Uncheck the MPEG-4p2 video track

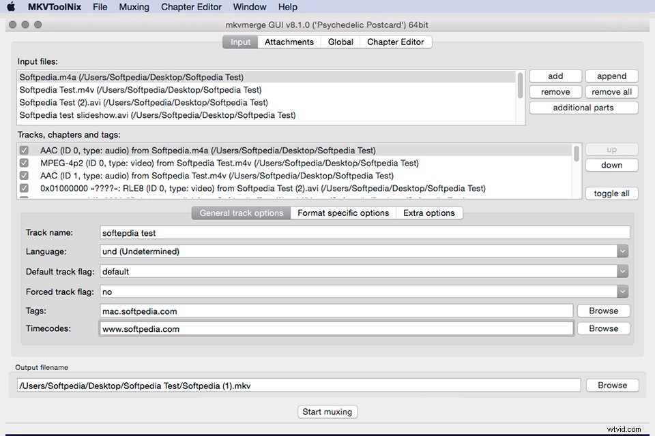24,163
